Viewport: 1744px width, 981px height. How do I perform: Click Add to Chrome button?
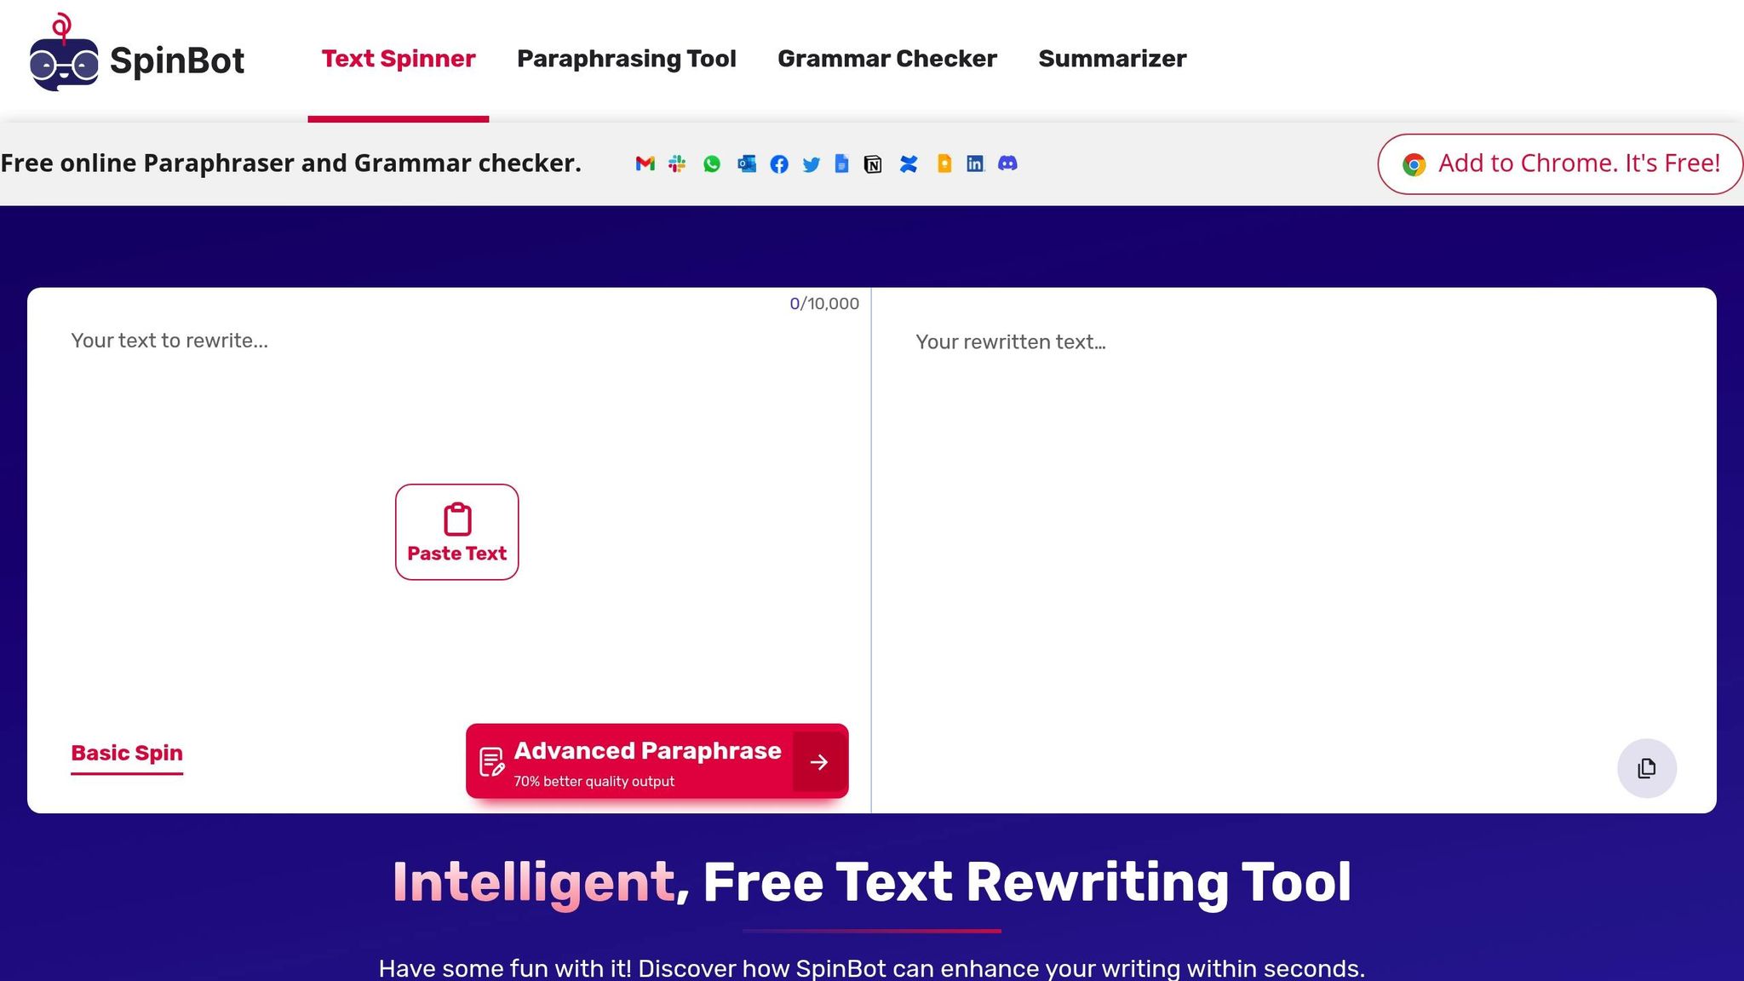tap(1560, 163)
